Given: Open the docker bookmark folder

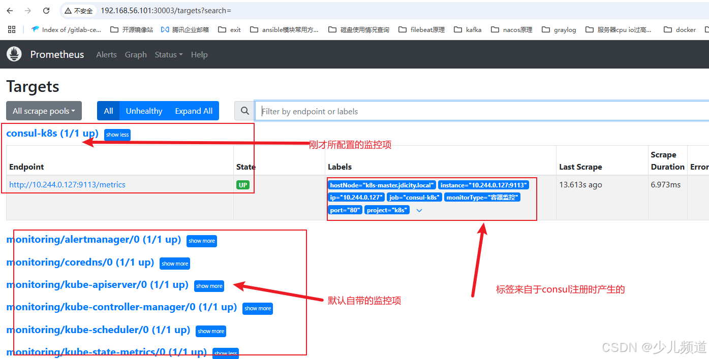Looking at the screenshot, I should tap(680, 29).
